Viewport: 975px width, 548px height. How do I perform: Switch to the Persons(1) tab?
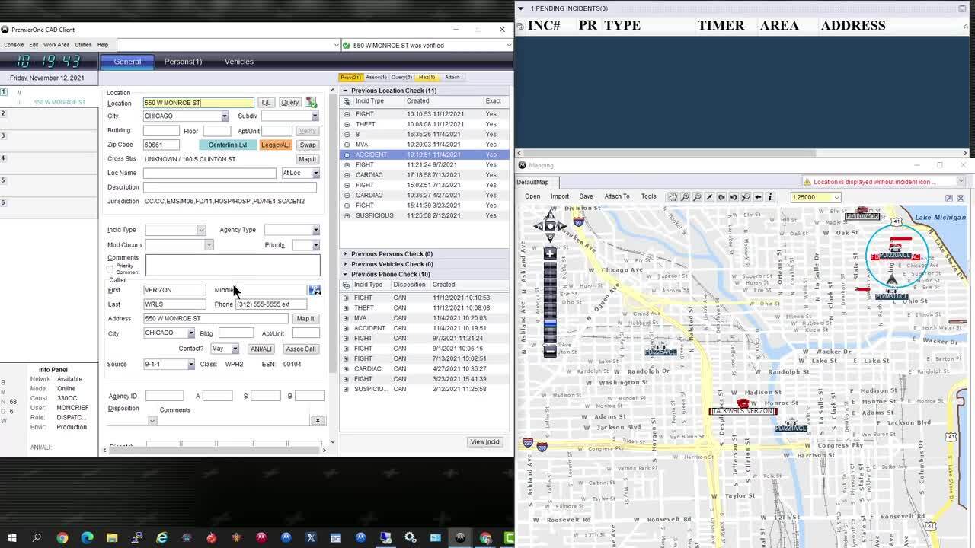click(x=183, y=62)
